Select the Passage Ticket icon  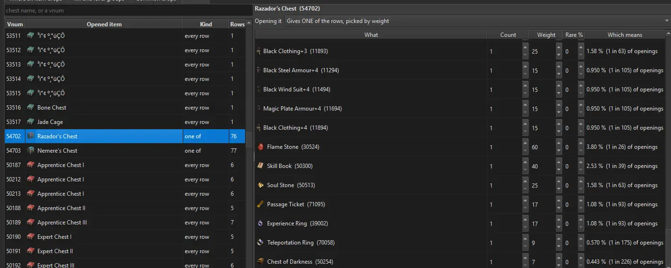260,204
